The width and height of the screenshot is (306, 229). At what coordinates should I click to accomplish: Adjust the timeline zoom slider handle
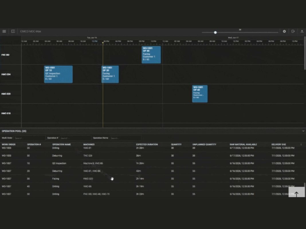pyautogui.click(x=215, y=33)
